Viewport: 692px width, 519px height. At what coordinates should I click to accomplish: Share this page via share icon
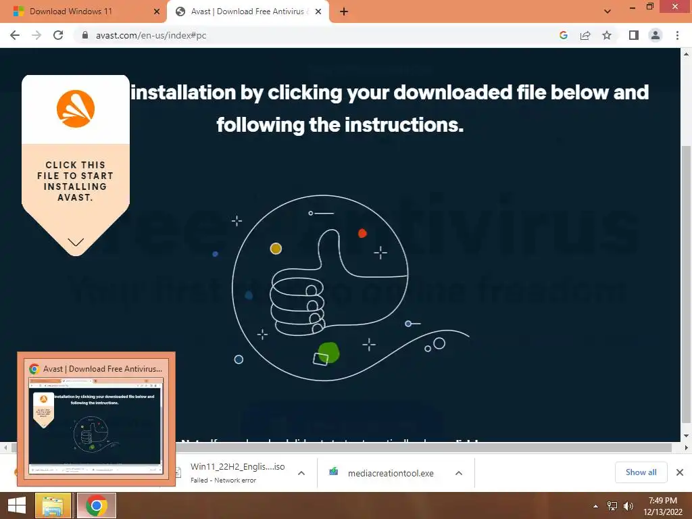coord(585,35)
